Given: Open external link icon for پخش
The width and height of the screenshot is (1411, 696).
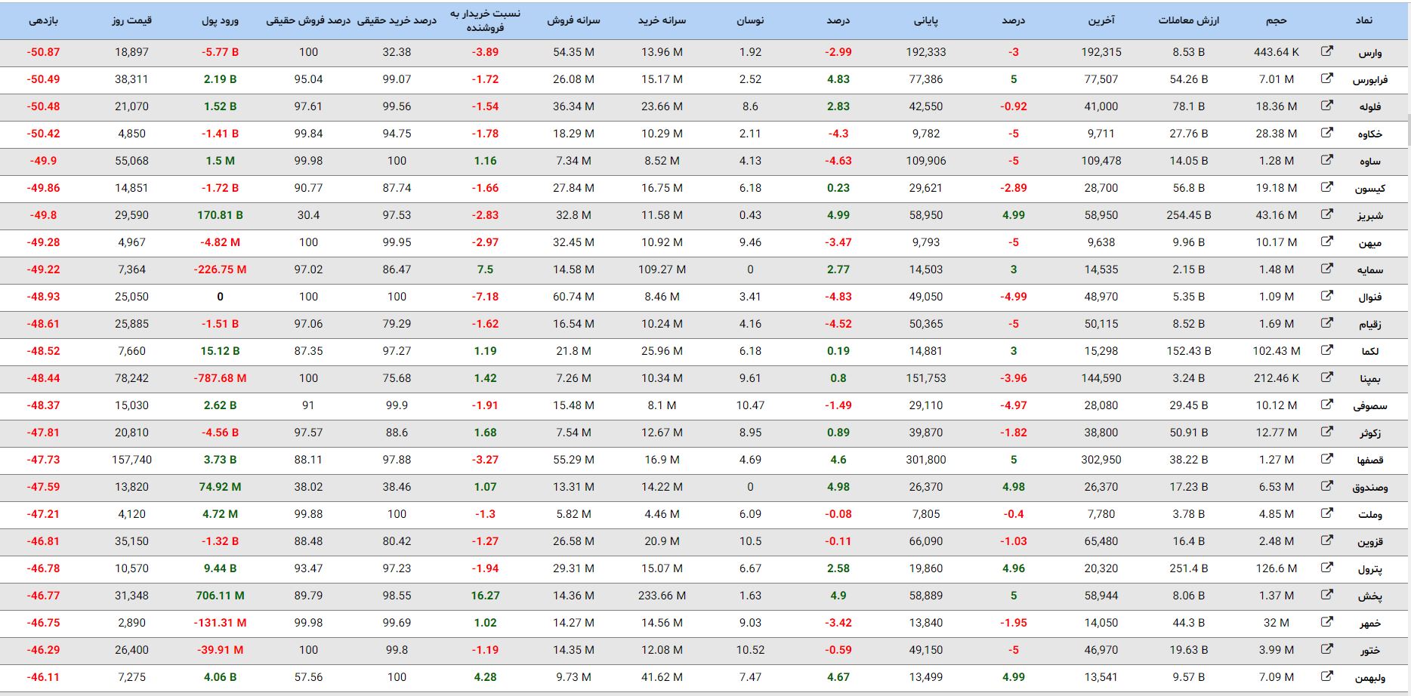Looking at the screenshot, I should (x=1327, y=595).
